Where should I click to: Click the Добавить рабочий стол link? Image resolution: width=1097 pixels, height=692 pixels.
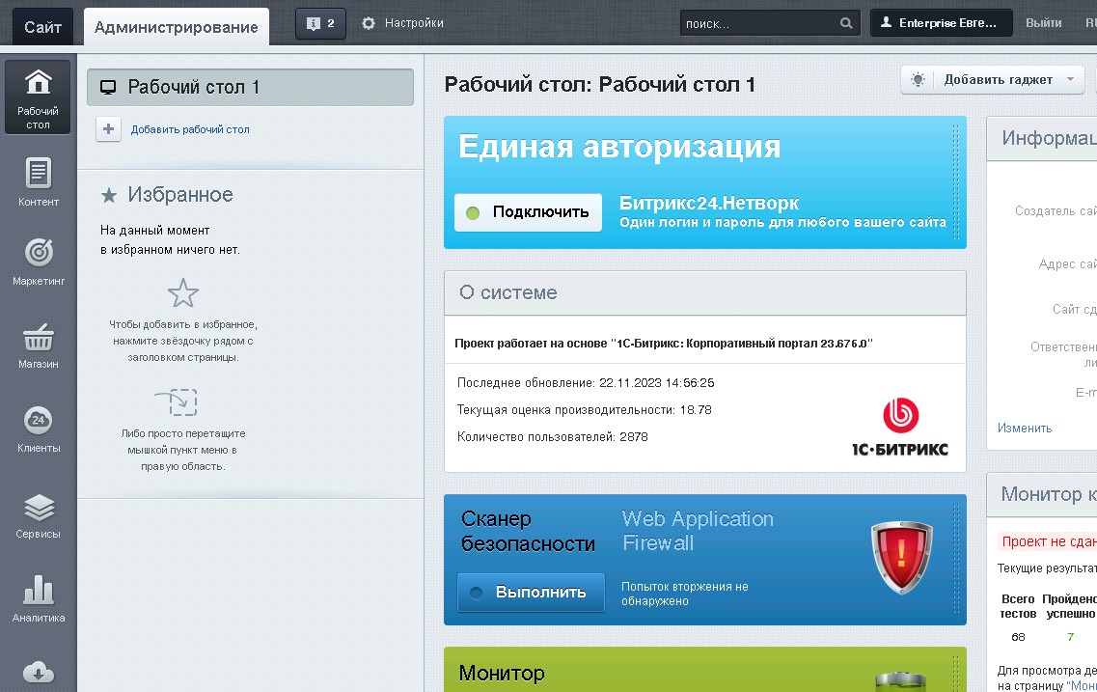pyautogui.click(x=190, y=129)
